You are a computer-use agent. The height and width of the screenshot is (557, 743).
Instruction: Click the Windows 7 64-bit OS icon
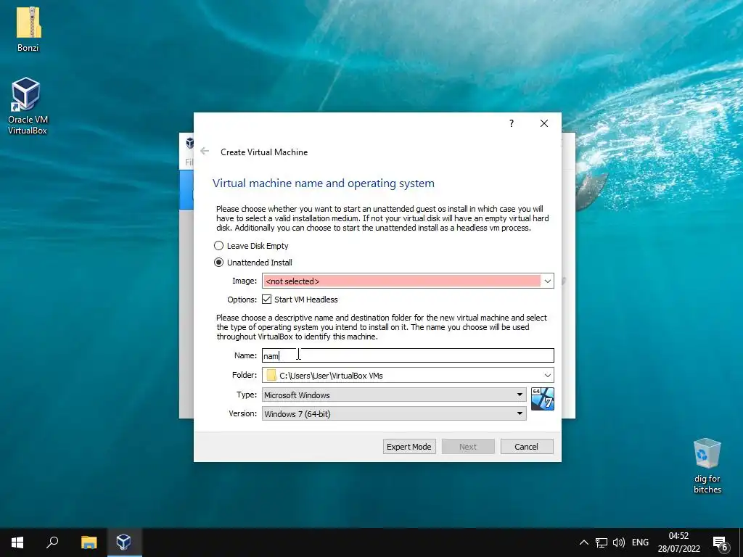[543, 399]
